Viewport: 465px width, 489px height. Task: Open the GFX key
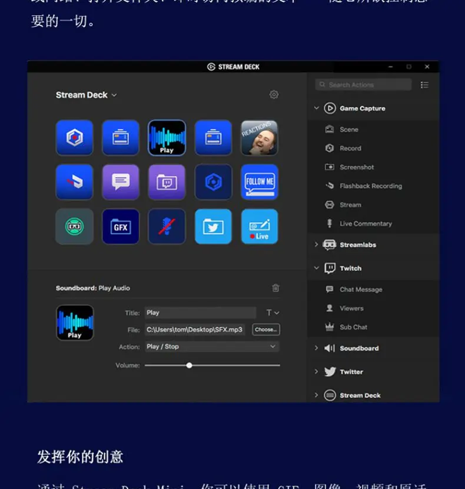click(121, 227)
